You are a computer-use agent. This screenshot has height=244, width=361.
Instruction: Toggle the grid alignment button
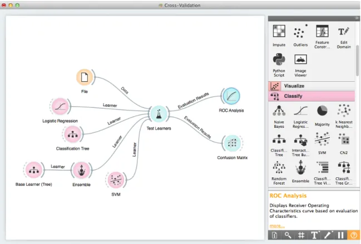[301, 235]
